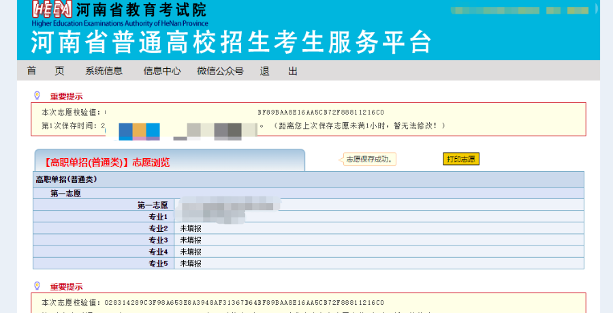Click the lightbulb icon beside top 重要提示
Screen dimensions: 613x313
[x=37, y=96]
